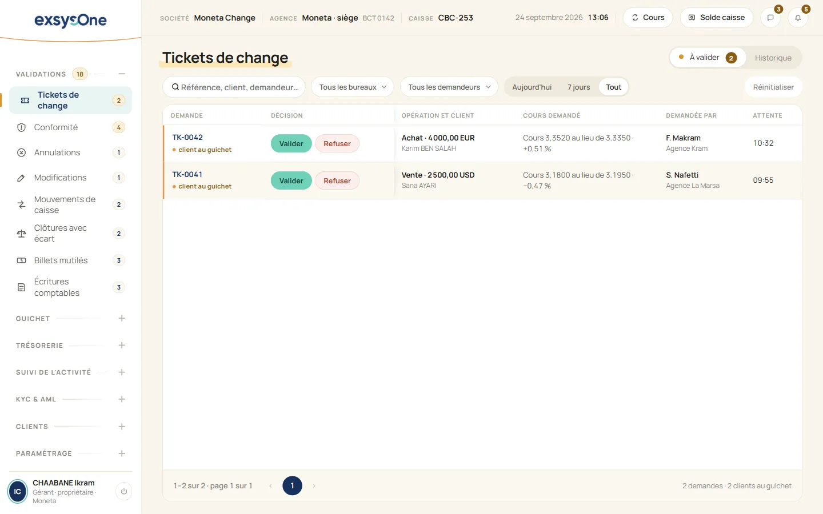Click the power logout icon
The image size is (823, 514).
[x=124, y=491]
